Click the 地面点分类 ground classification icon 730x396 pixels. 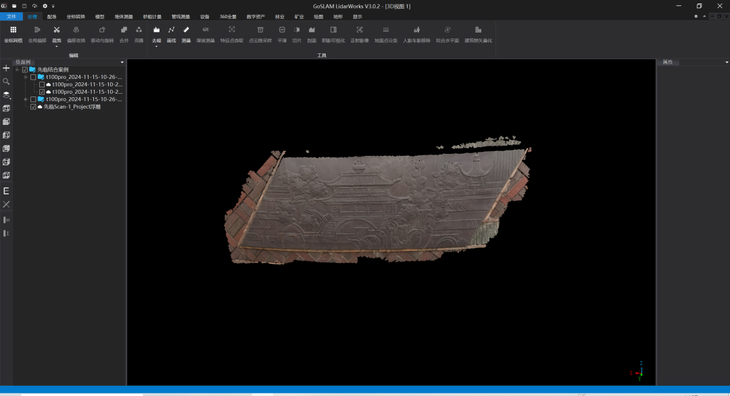[386, 30]
